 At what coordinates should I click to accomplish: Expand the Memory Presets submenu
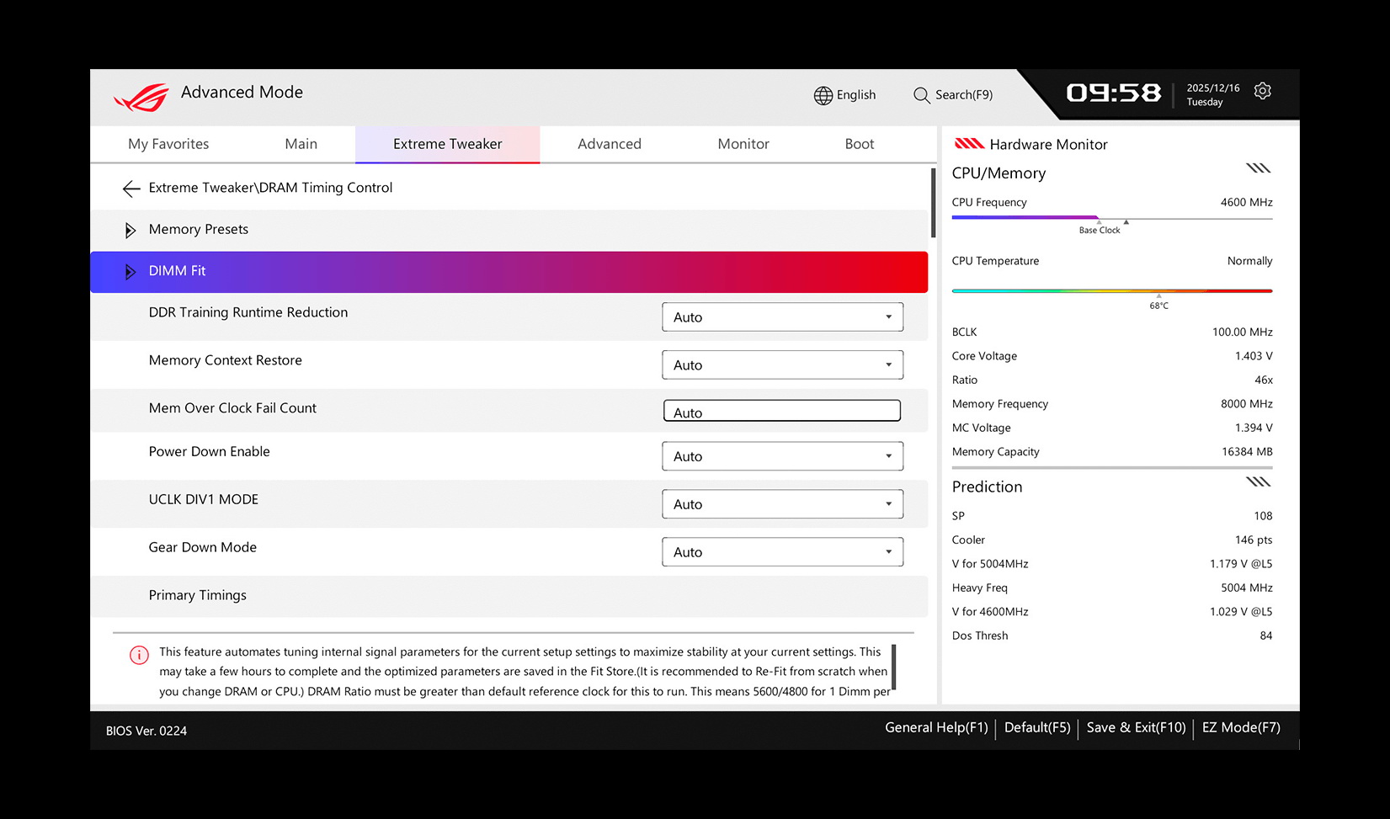tap(130, 230)
